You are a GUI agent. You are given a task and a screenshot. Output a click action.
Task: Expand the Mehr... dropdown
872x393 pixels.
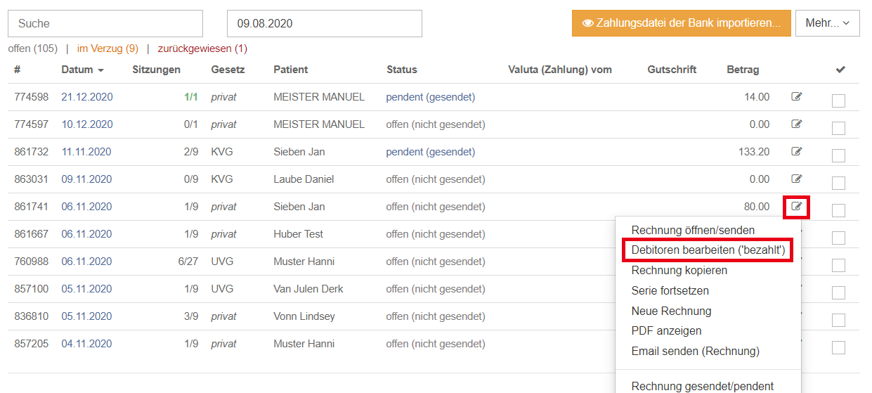point(828,23)
